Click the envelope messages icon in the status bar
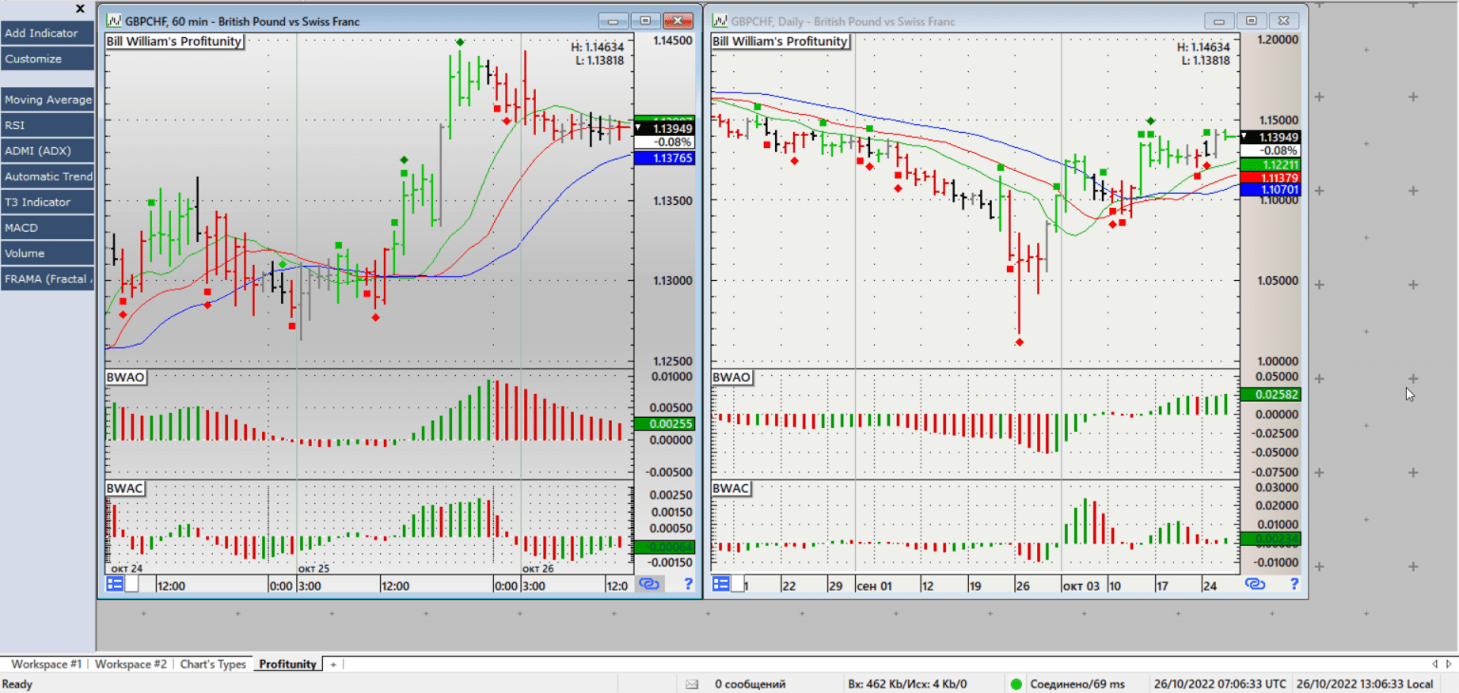The image size is (1459, 693). pyautogui.click(x=692, y=684)
